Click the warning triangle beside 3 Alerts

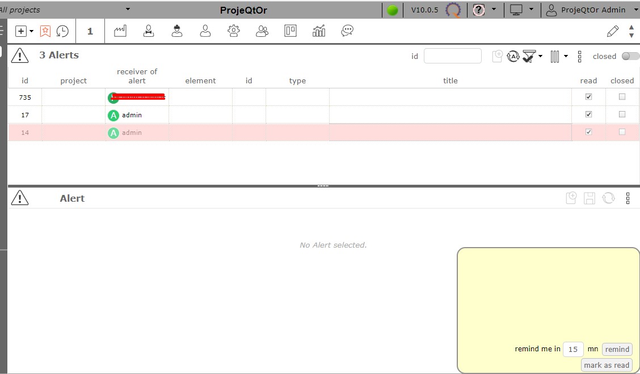click(20, 56)
